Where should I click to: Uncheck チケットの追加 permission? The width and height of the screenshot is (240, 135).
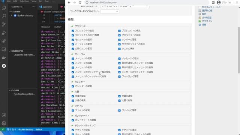tap(119, 130)
